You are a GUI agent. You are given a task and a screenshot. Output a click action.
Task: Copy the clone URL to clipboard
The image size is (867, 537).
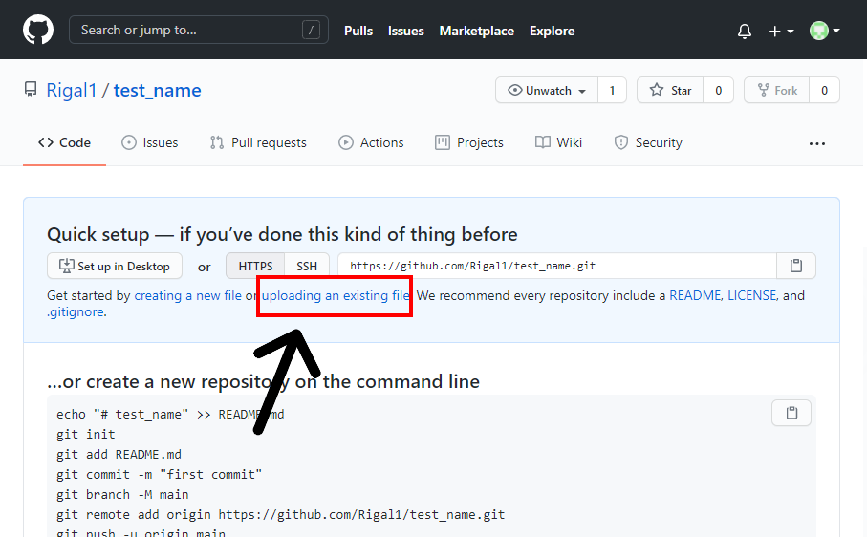(796, 266)
